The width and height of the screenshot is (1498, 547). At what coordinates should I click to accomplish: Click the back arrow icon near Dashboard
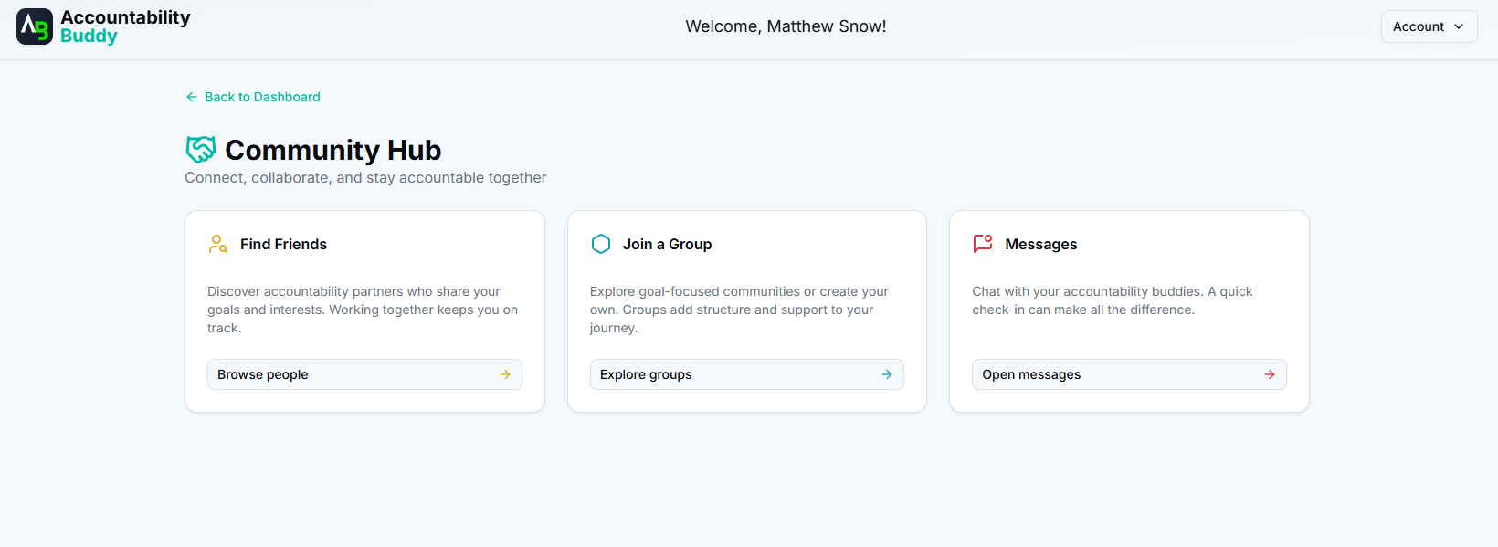[192, 97]
